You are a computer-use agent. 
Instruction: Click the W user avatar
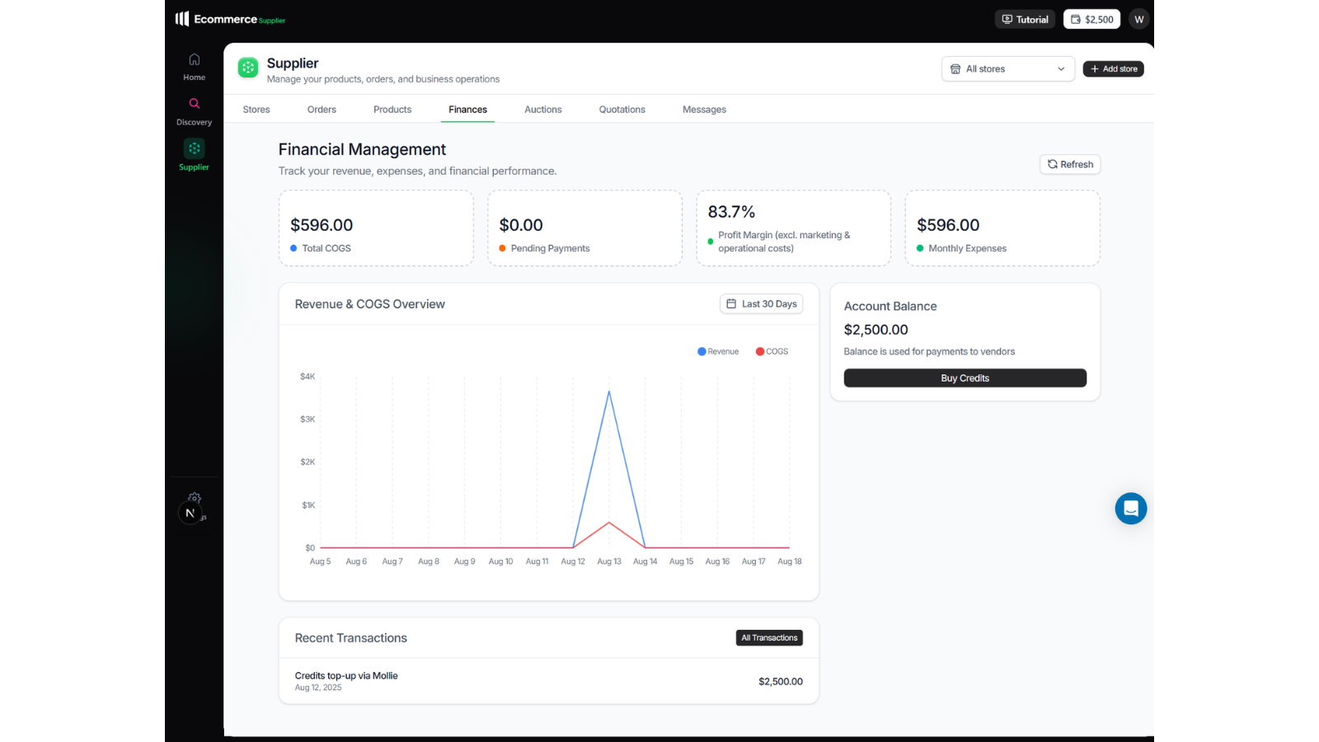[x=1138, y=20]
